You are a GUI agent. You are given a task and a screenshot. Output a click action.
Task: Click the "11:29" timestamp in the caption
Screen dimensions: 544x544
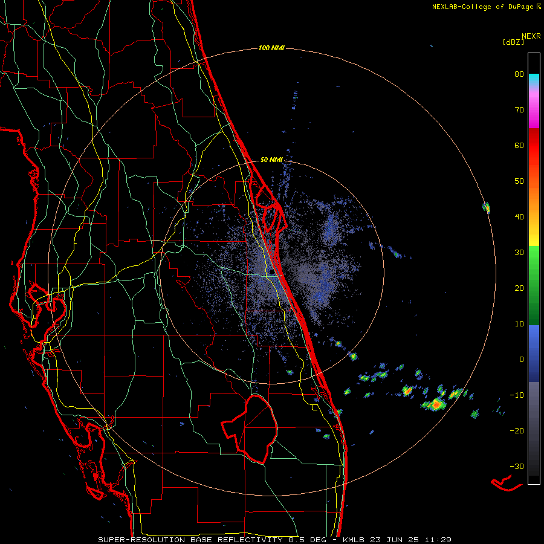(x=439, y=540)
